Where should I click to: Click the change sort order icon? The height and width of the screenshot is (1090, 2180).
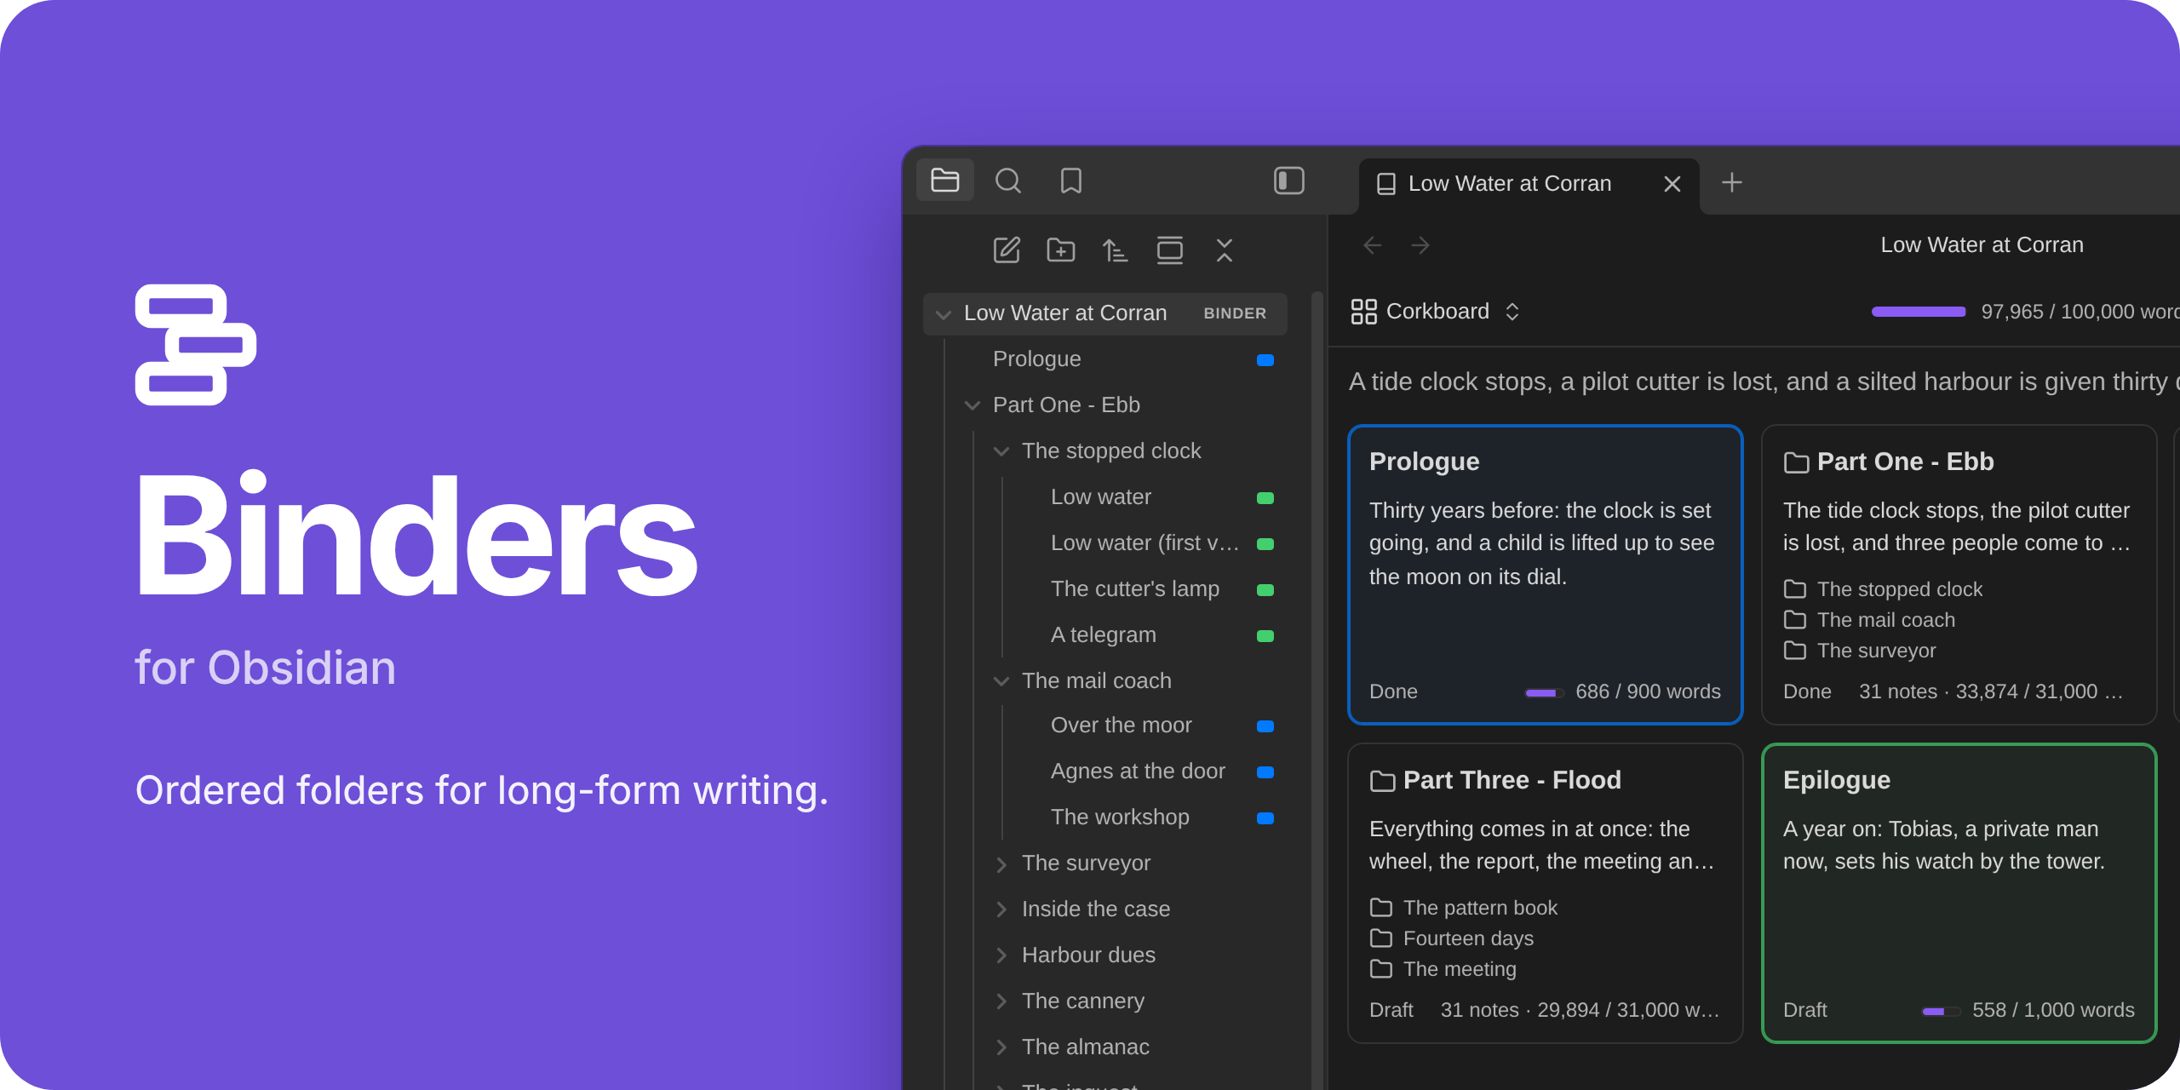click(1116, 250)
